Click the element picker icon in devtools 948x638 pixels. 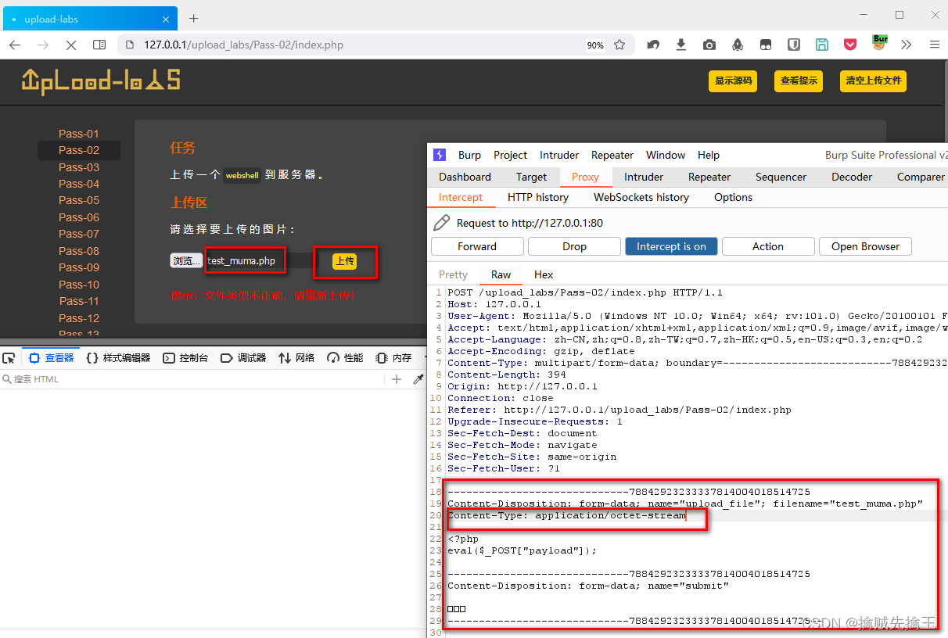(x=9, y=358)
